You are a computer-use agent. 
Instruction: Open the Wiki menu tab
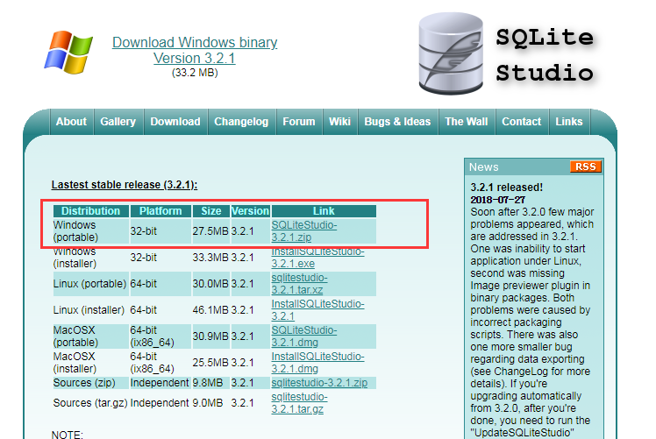pyautogui.click(x=339, y=122)
